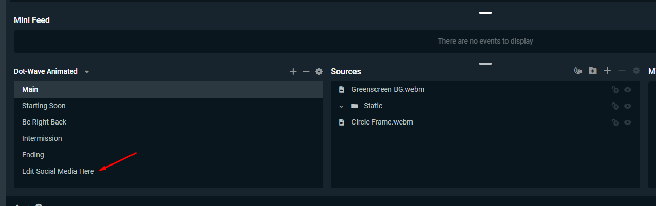Select the Starting Soon scene
The height and width of the screenshot is (206, 656).
168,106
